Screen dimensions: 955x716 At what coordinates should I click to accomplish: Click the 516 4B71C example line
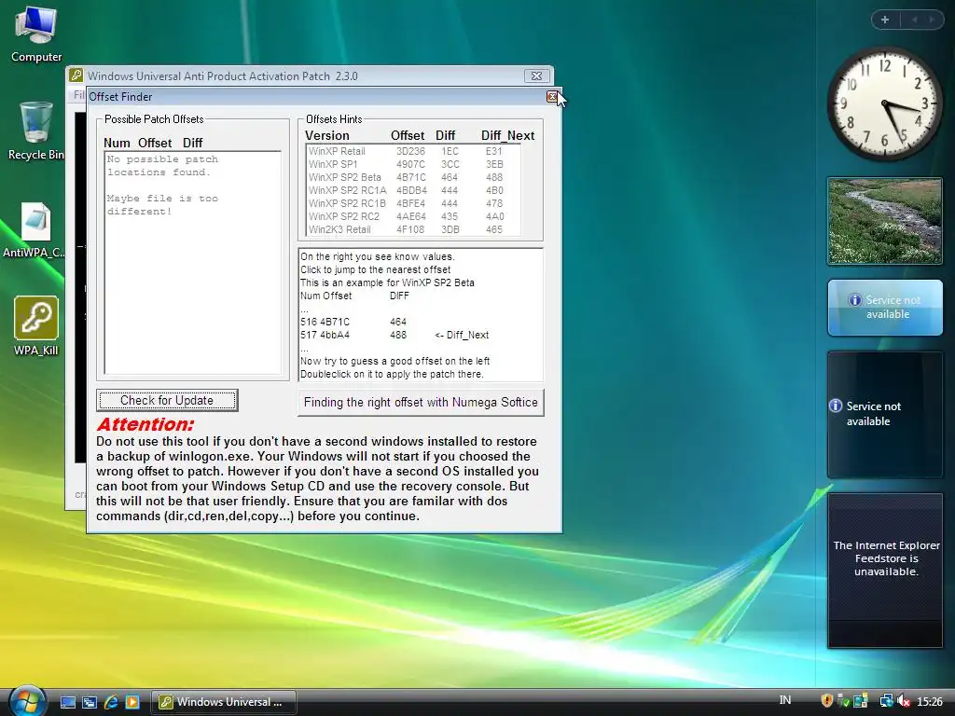click(x=353, y=322)
